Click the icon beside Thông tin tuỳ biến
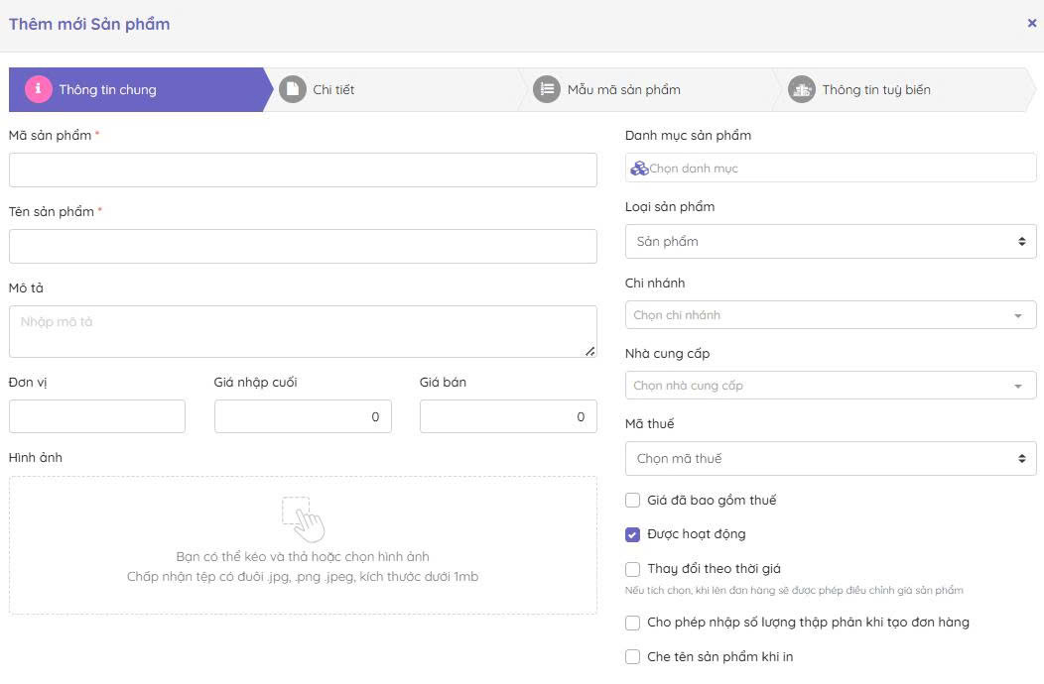1044x684 pixels. click(x=801, y=89)
